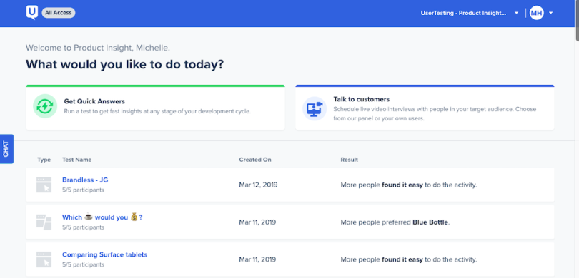Open the Which ☕ would you 💰 test
579x278 pixels.
point(102,217)
